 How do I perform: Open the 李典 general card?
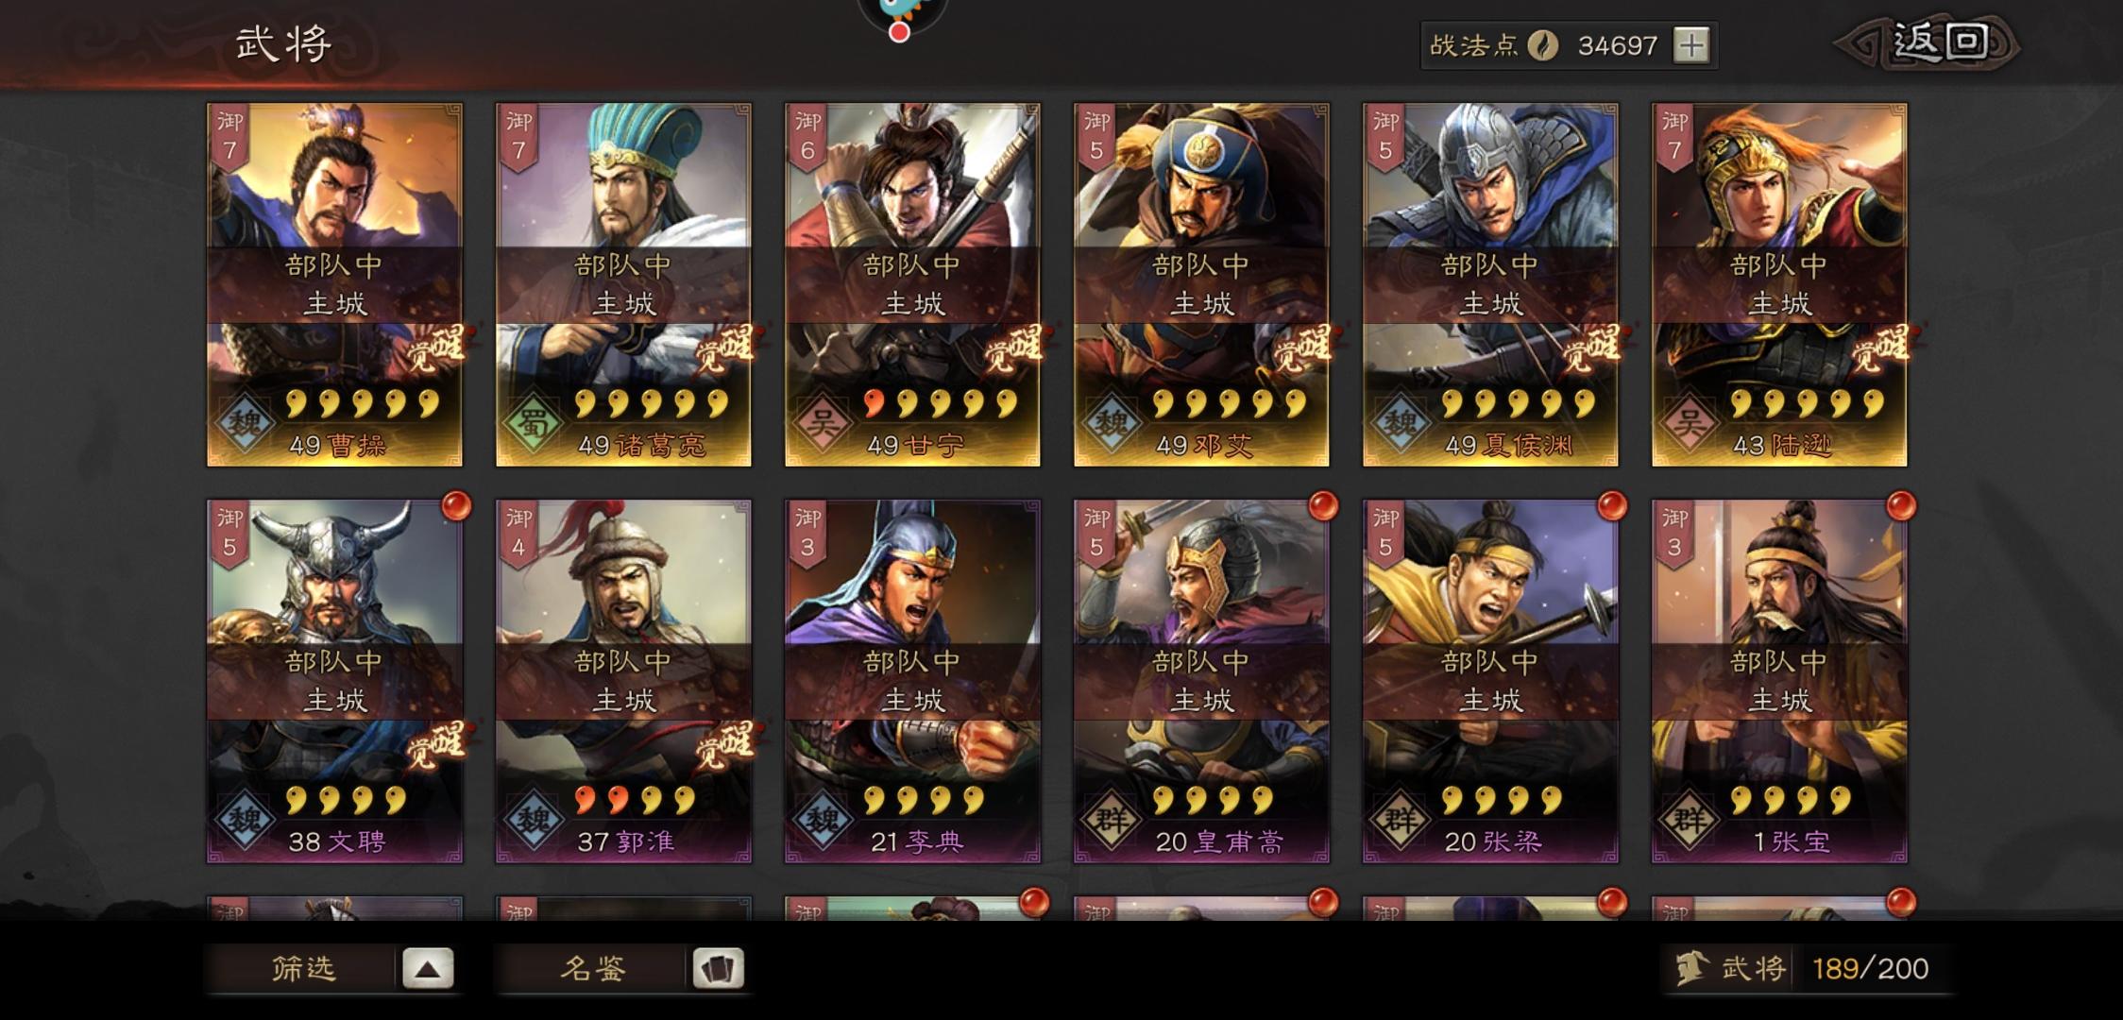click(x=912, y=681)
